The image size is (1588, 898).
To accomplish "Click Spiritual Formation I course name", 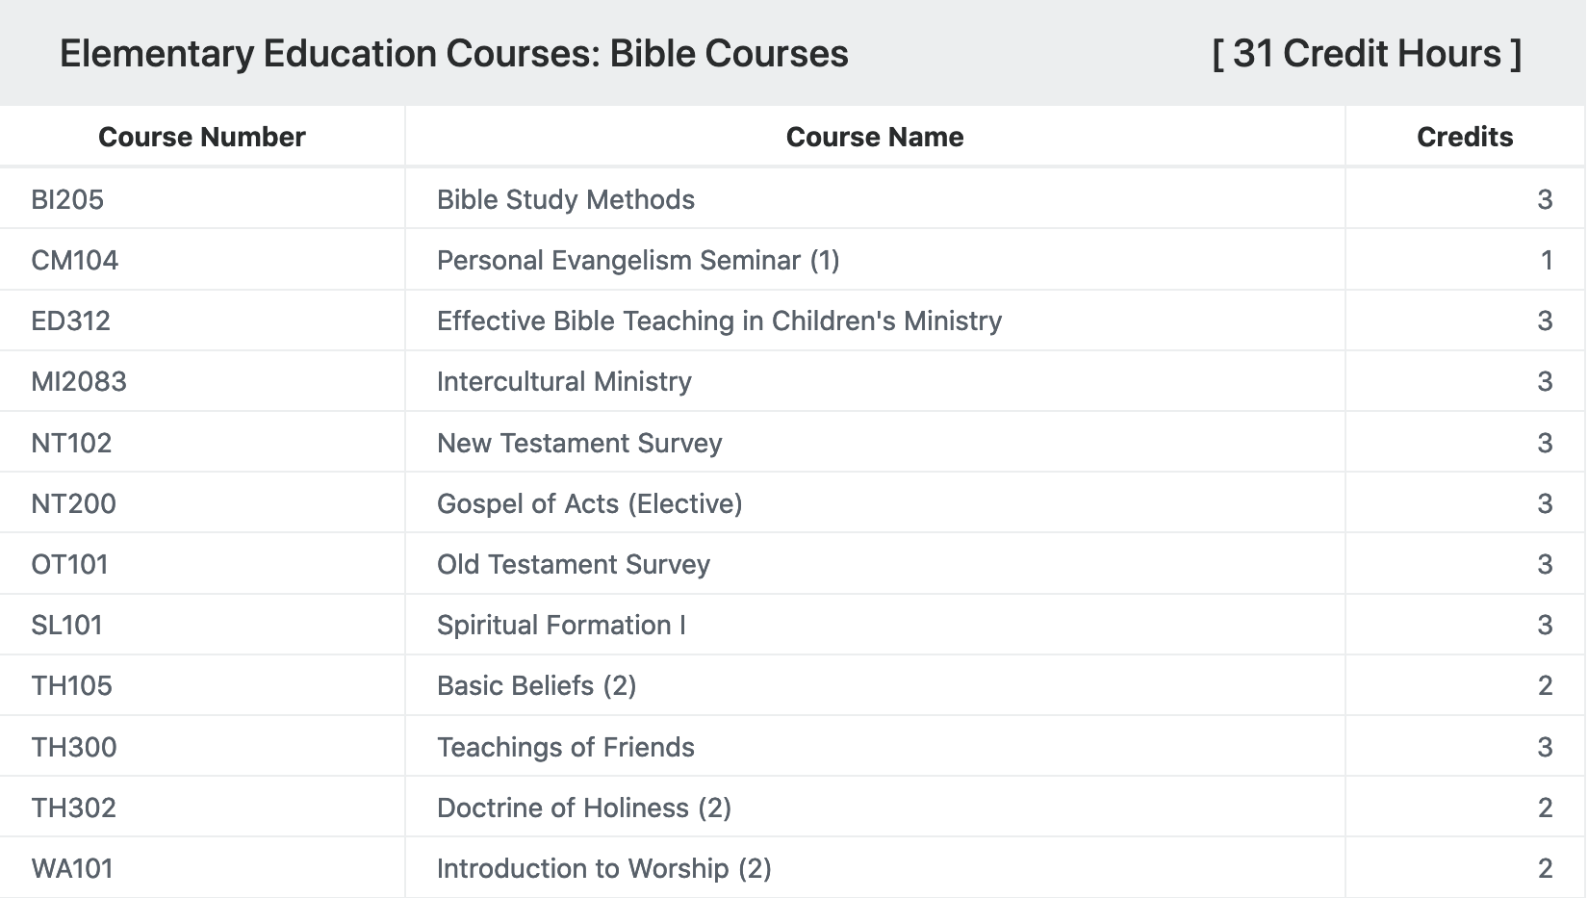I will [x=561, y=625].
